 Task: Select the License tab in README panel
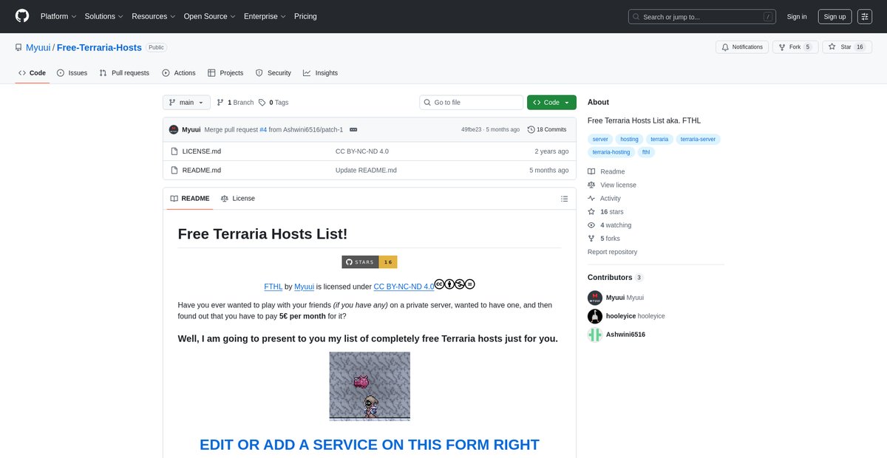click(237, 199)
